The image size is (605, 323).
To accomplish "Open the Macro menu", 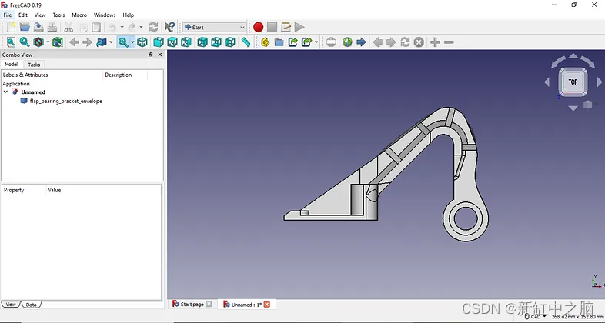I will point(79,15).
